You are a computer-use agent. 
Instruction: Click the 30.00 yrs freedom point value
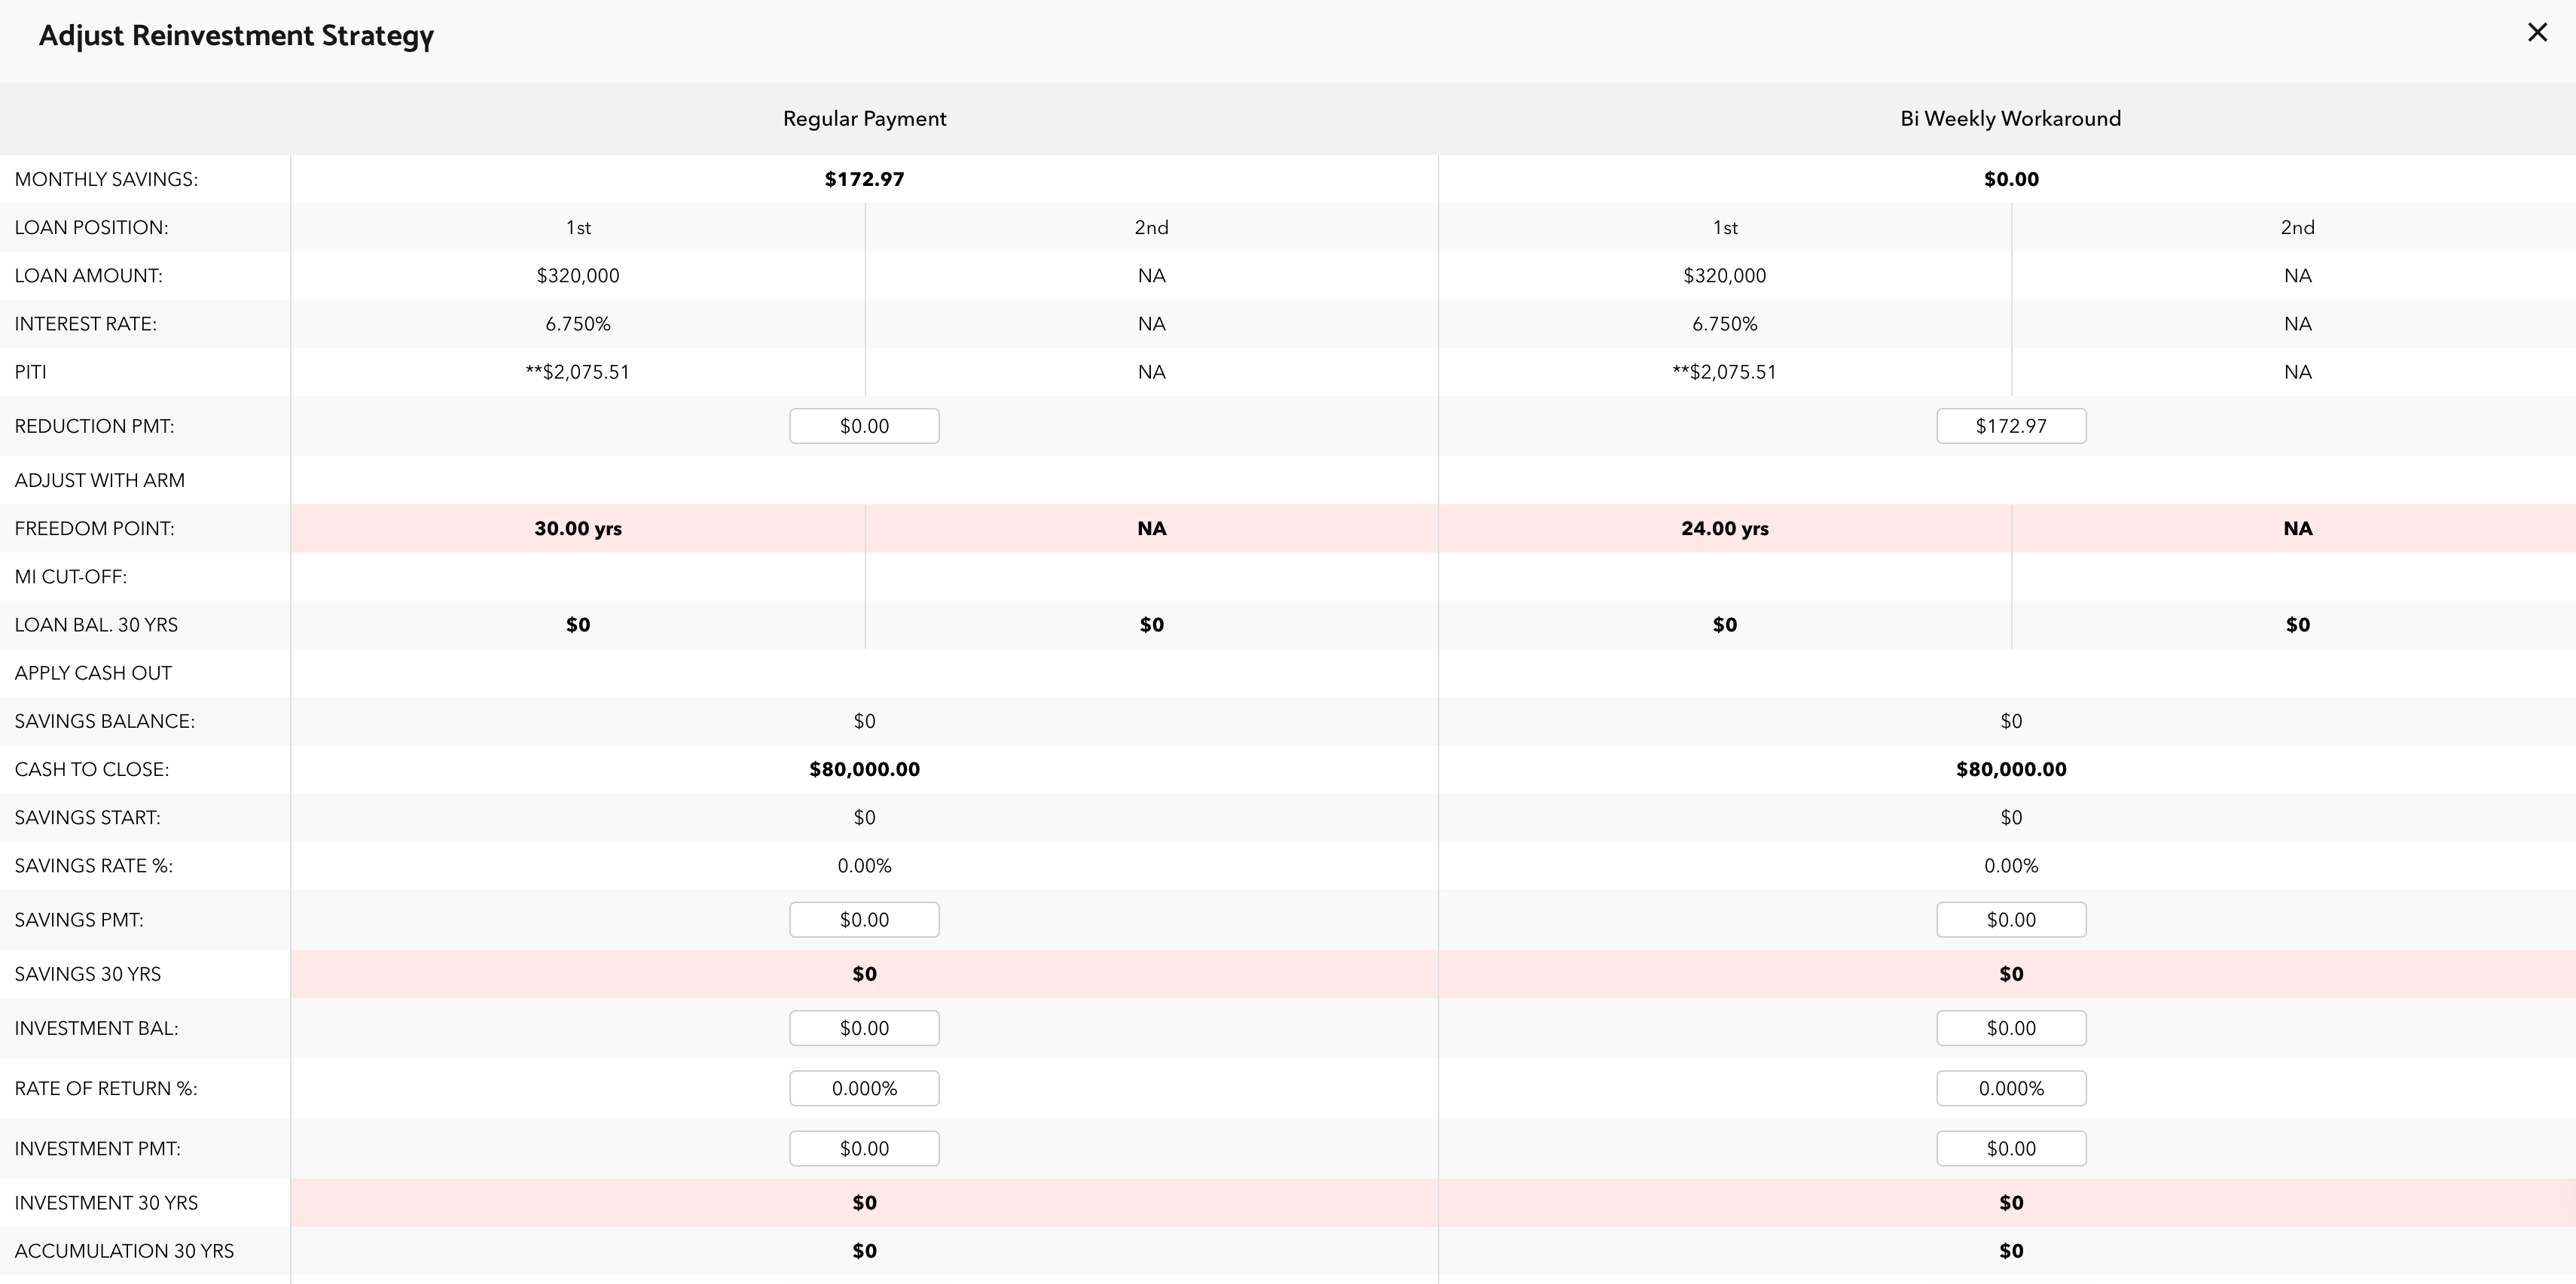(x=578, y=528)
